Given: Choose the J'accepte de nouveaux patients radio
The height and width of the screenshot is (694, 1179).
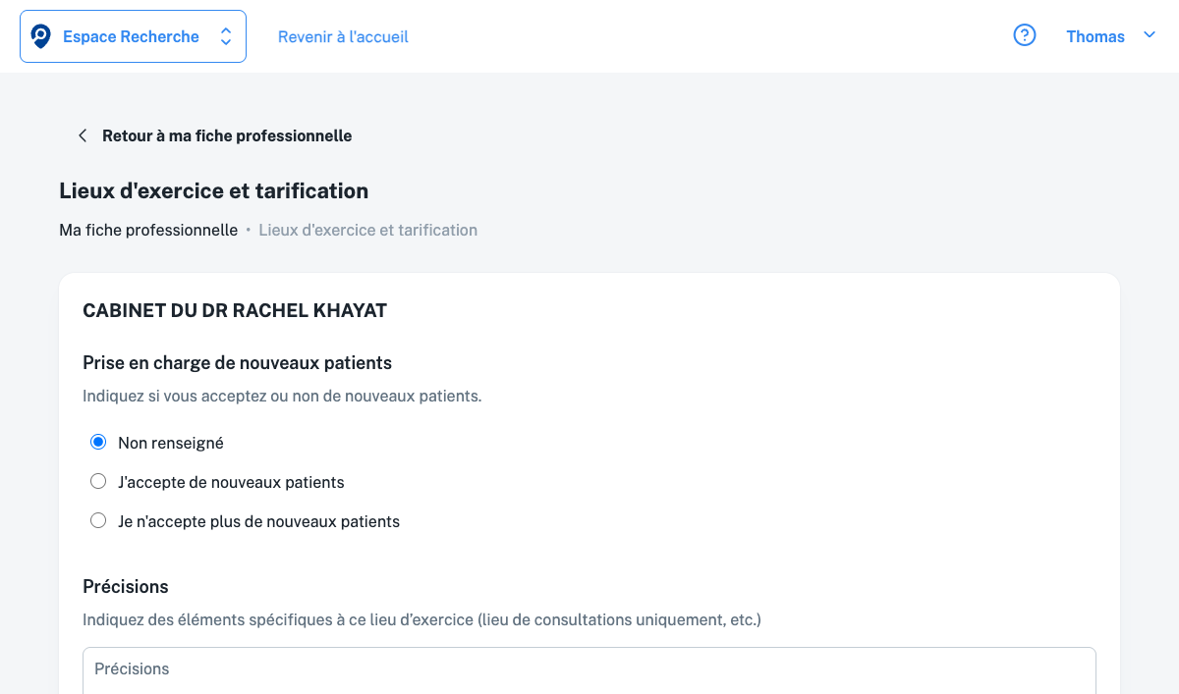Looking at the screenshot, I should (98, 482).
